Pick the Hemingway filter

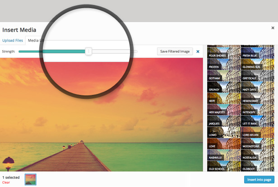257,98
